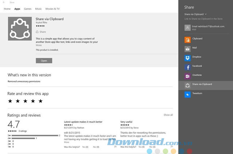Select the Facebook label in Share panel
The width and height of the screenshot is (233, 154).
tap(197, 66)
